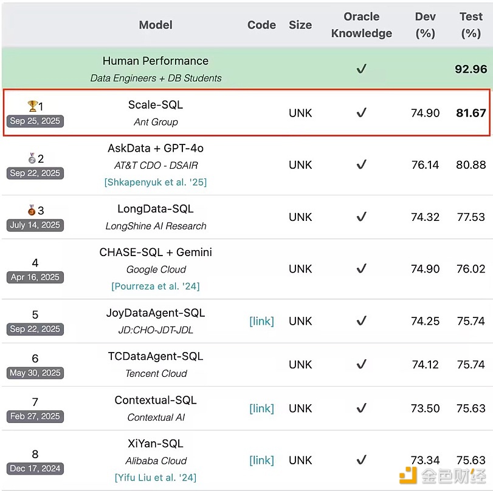Click the Oracle Knowledge checkmark for Human Performance
The width and height of the screenshot is (493, 491).
(361, 69)
